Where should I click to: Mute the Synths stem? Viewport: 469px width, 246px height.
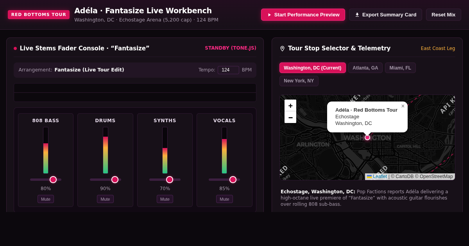(x=165, y=199)
